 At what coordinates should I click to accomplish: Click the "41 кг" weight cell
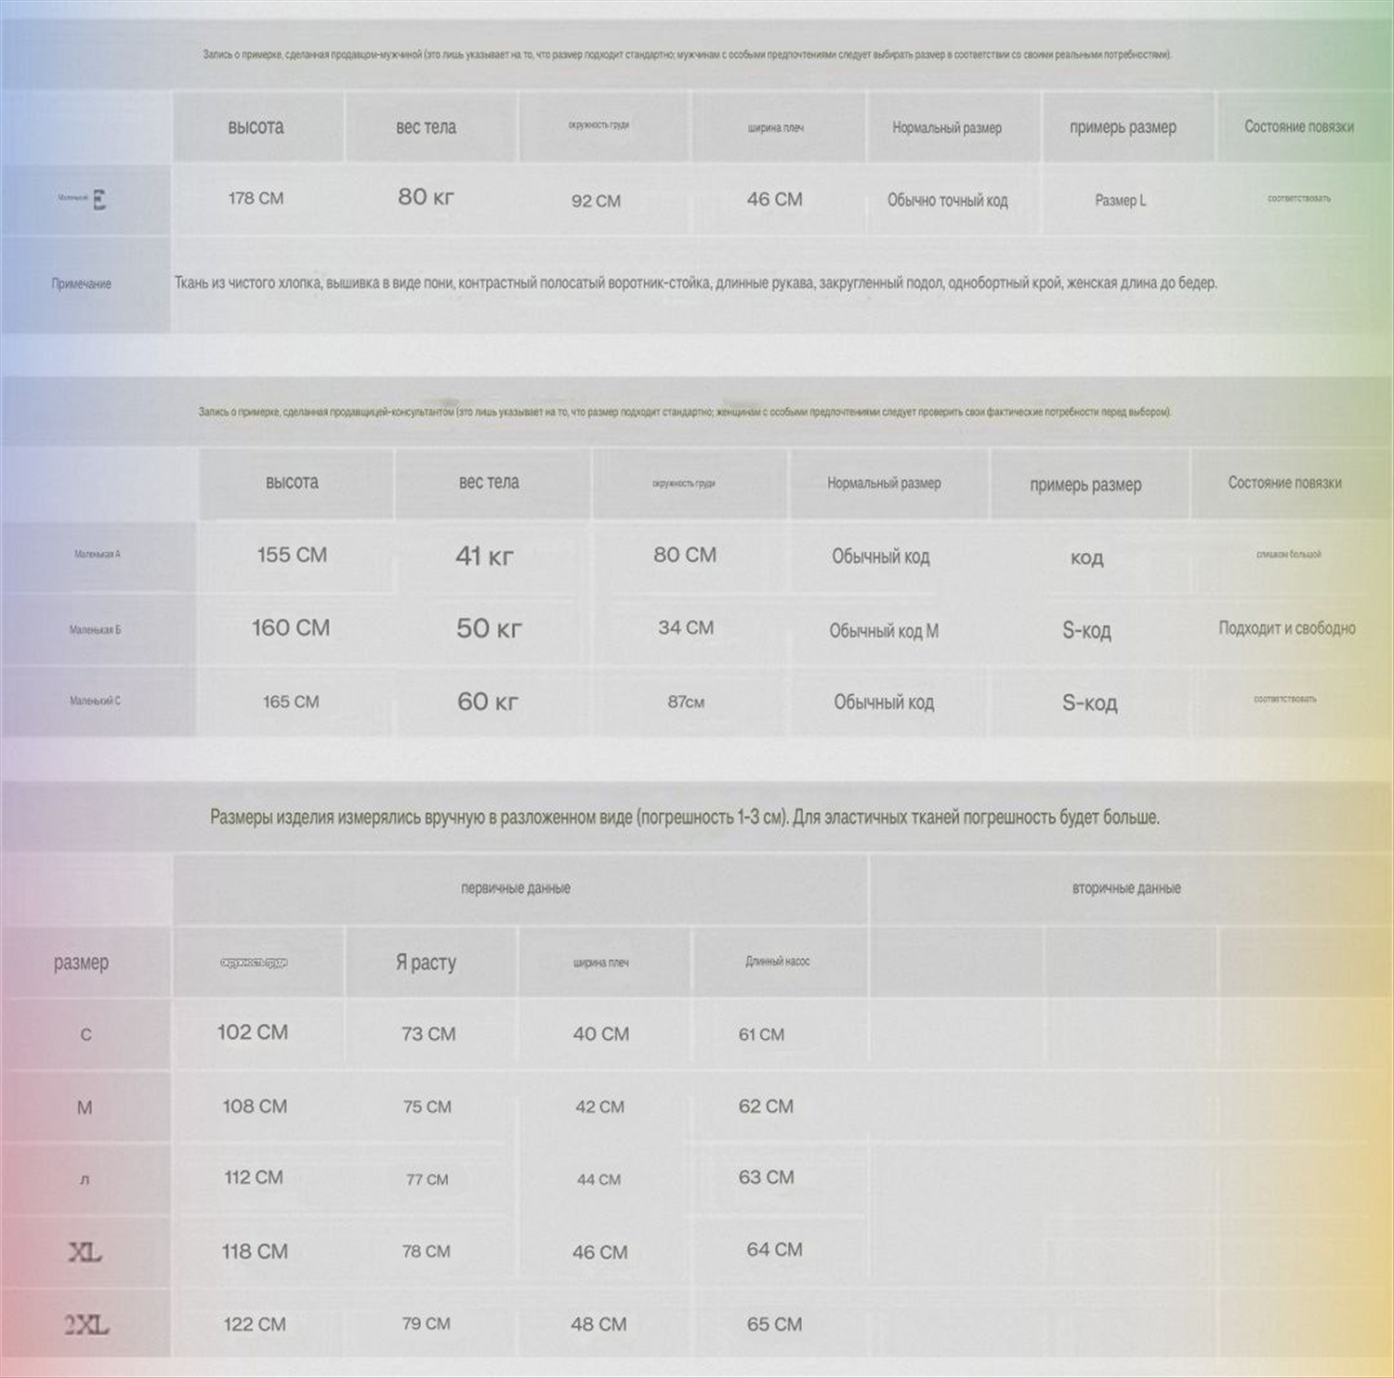coord(484,557)
